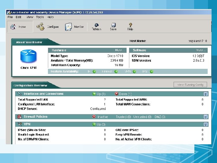
Task: Click the DHCP Server Configured value
Action: click(x=98, y=109)
